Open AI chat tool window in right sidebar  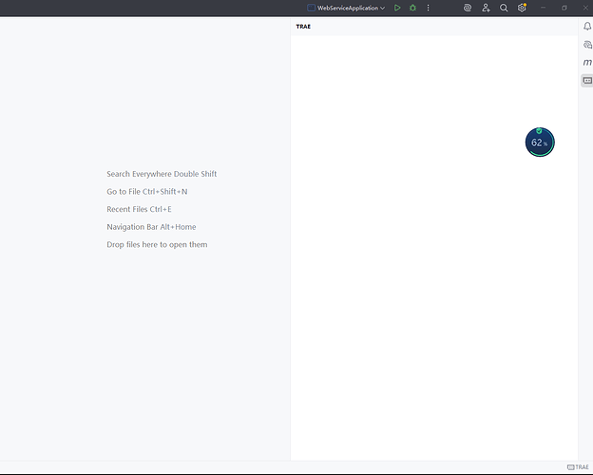[x=587, y=45]
